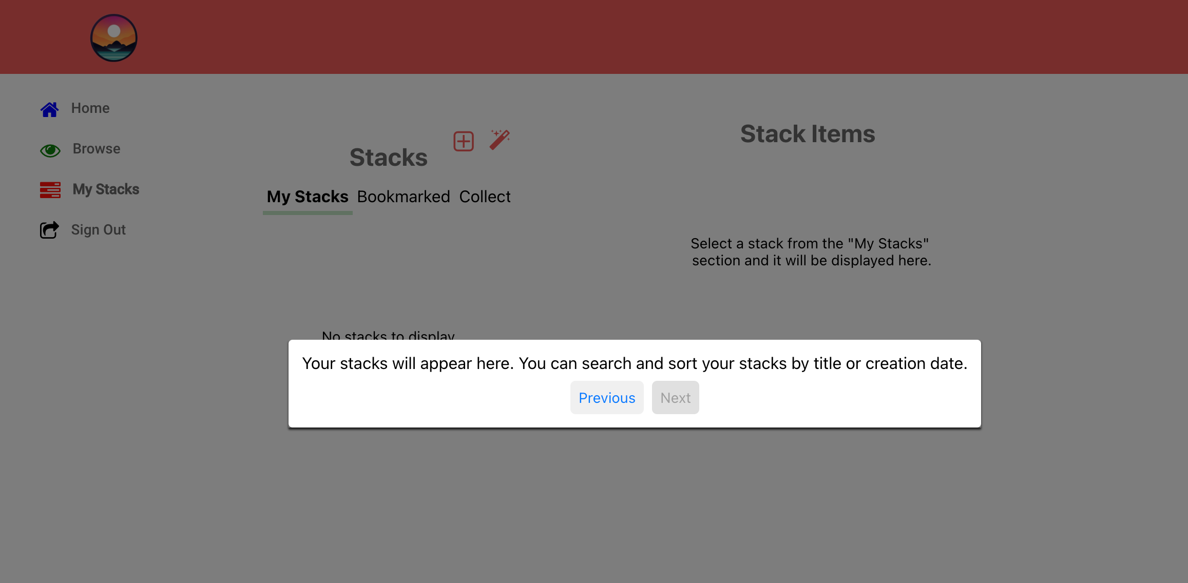Go to the Browse sidebar link

click(x=97, y=149)
